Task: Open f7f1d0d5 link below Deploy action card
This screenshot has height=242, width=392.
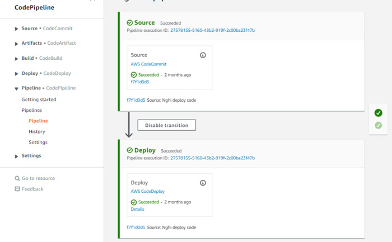Action: 136,227
